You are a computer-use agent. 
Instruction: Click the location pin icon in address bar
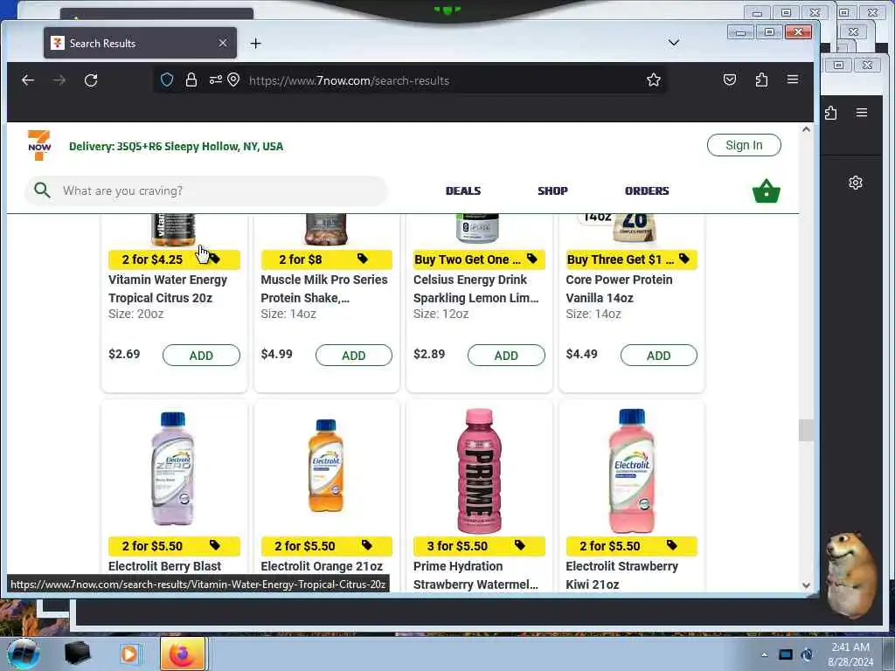[x=233, y=80]
